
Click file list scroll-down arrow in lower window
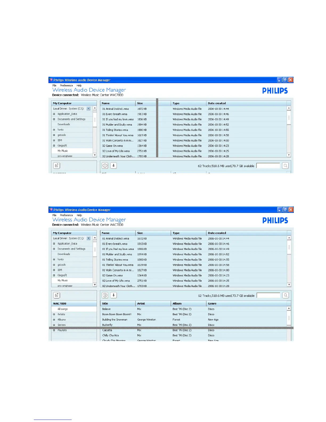289,285
